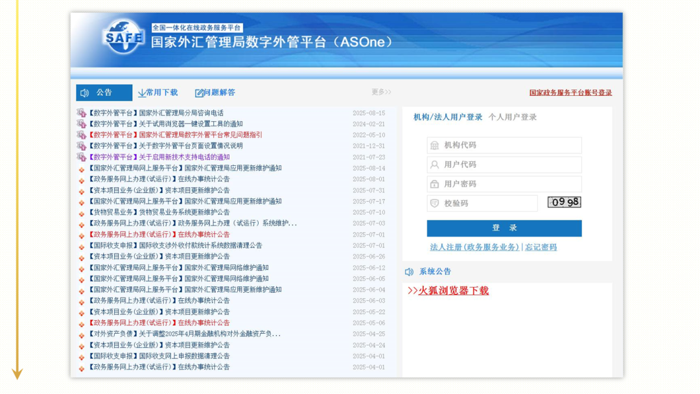Open 国际收支涉外收付款统计系统数据清理公告
The image size is (700, 394).
(176, 246)
